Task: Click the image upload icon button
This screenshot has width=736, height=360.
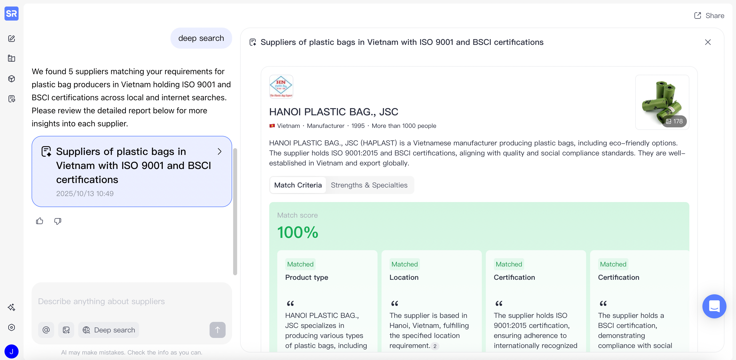Action: (x=66, y=330)
